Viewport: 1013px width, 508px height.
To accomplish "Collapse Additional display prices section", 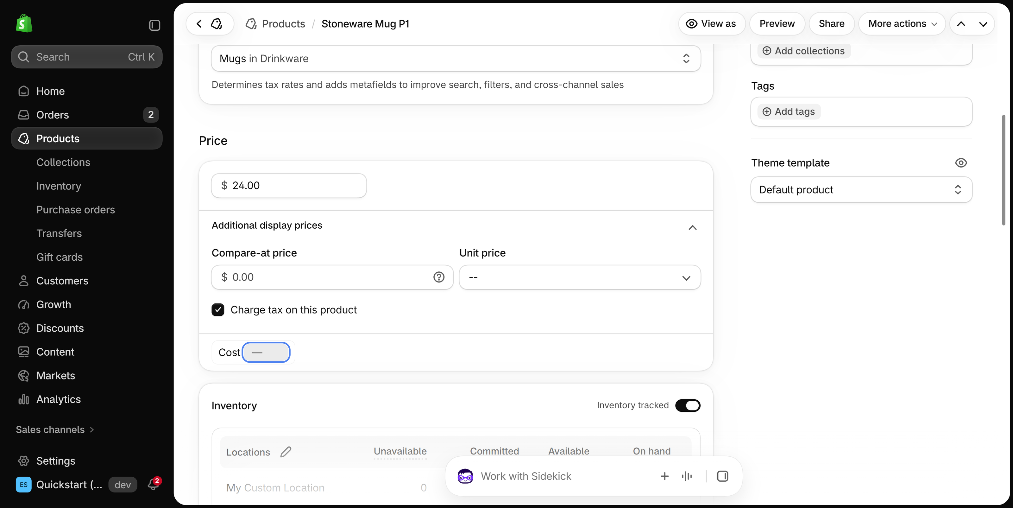I will coord(693,227).
